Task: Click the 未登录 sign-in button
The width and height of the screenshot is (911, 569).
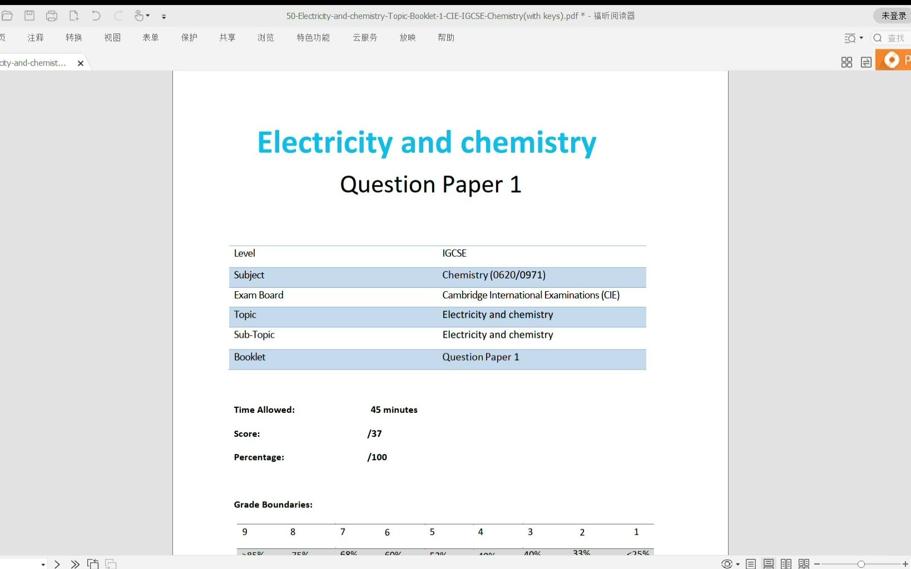Action: (x=893, y=16)
